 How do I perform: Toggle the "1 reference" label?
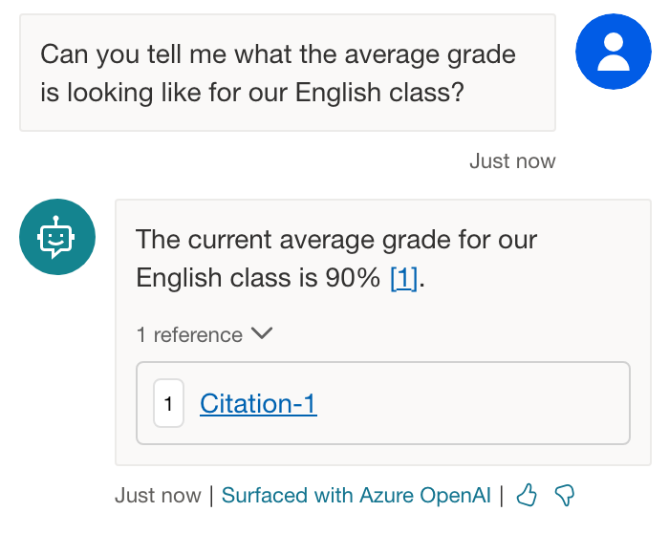click(x=189, y=335)
